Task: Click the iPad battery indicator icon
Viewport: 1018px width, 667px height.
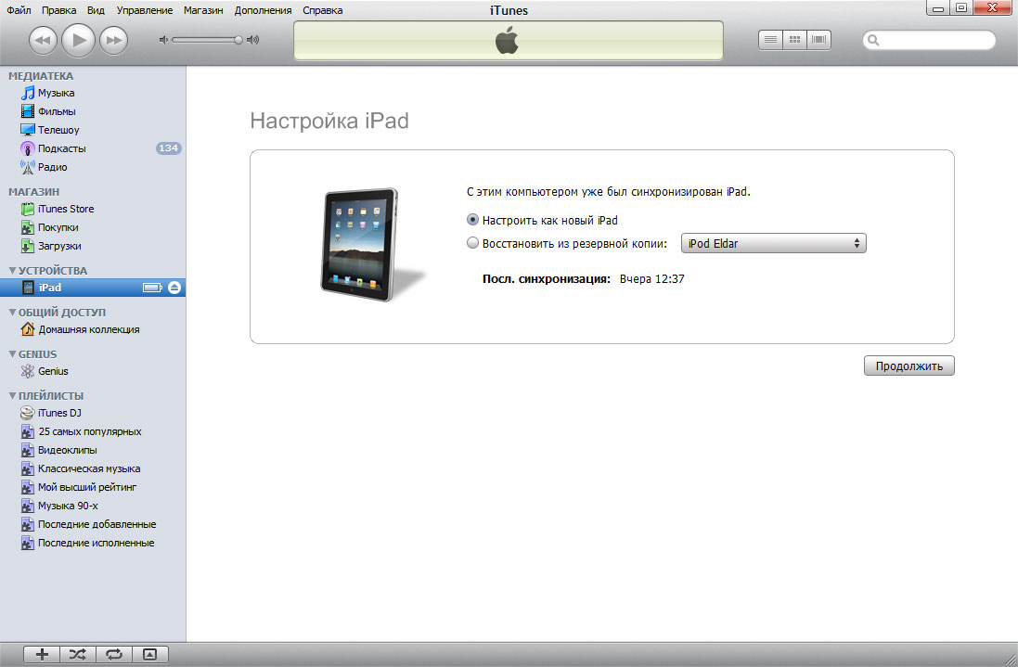Action: coord(152,288)
